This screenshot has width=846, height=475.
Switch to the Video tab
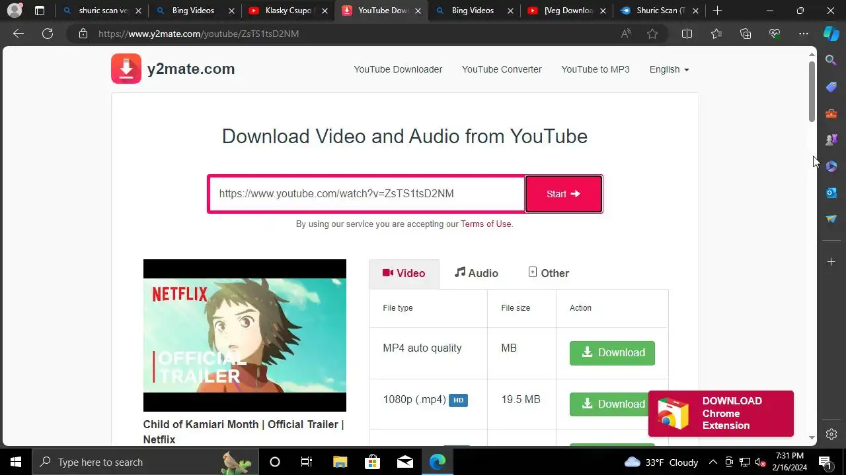tap(404, 273)
